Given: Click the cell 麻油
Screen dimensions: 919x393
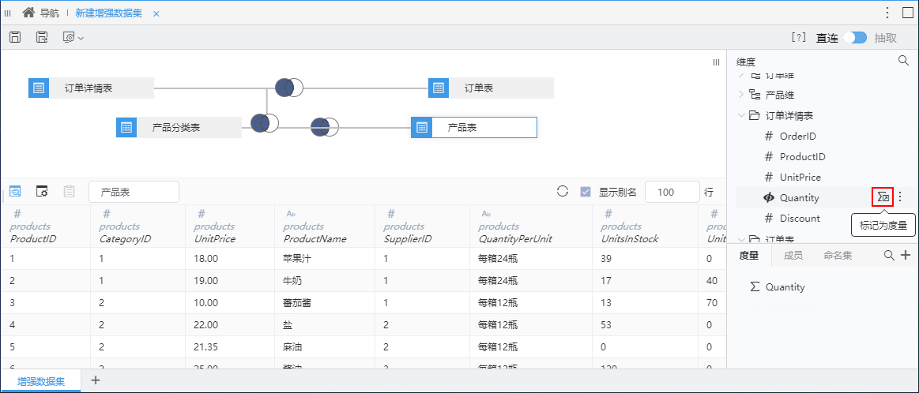Looking at the screenshot, I should (x=325, y=346).
